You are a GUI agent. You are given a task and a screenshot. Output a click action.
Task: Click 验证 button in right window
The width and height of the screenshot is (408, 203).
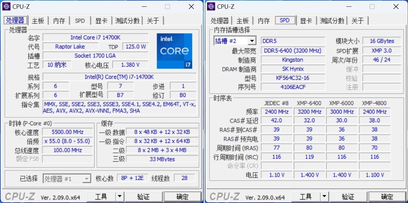(x=348, y=197)
